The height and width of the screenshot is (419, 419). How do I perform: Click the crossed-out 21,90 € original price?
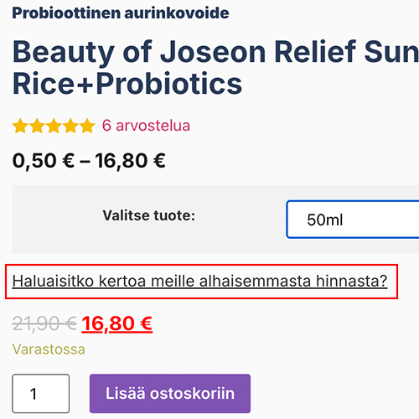(x=44, y=323)
